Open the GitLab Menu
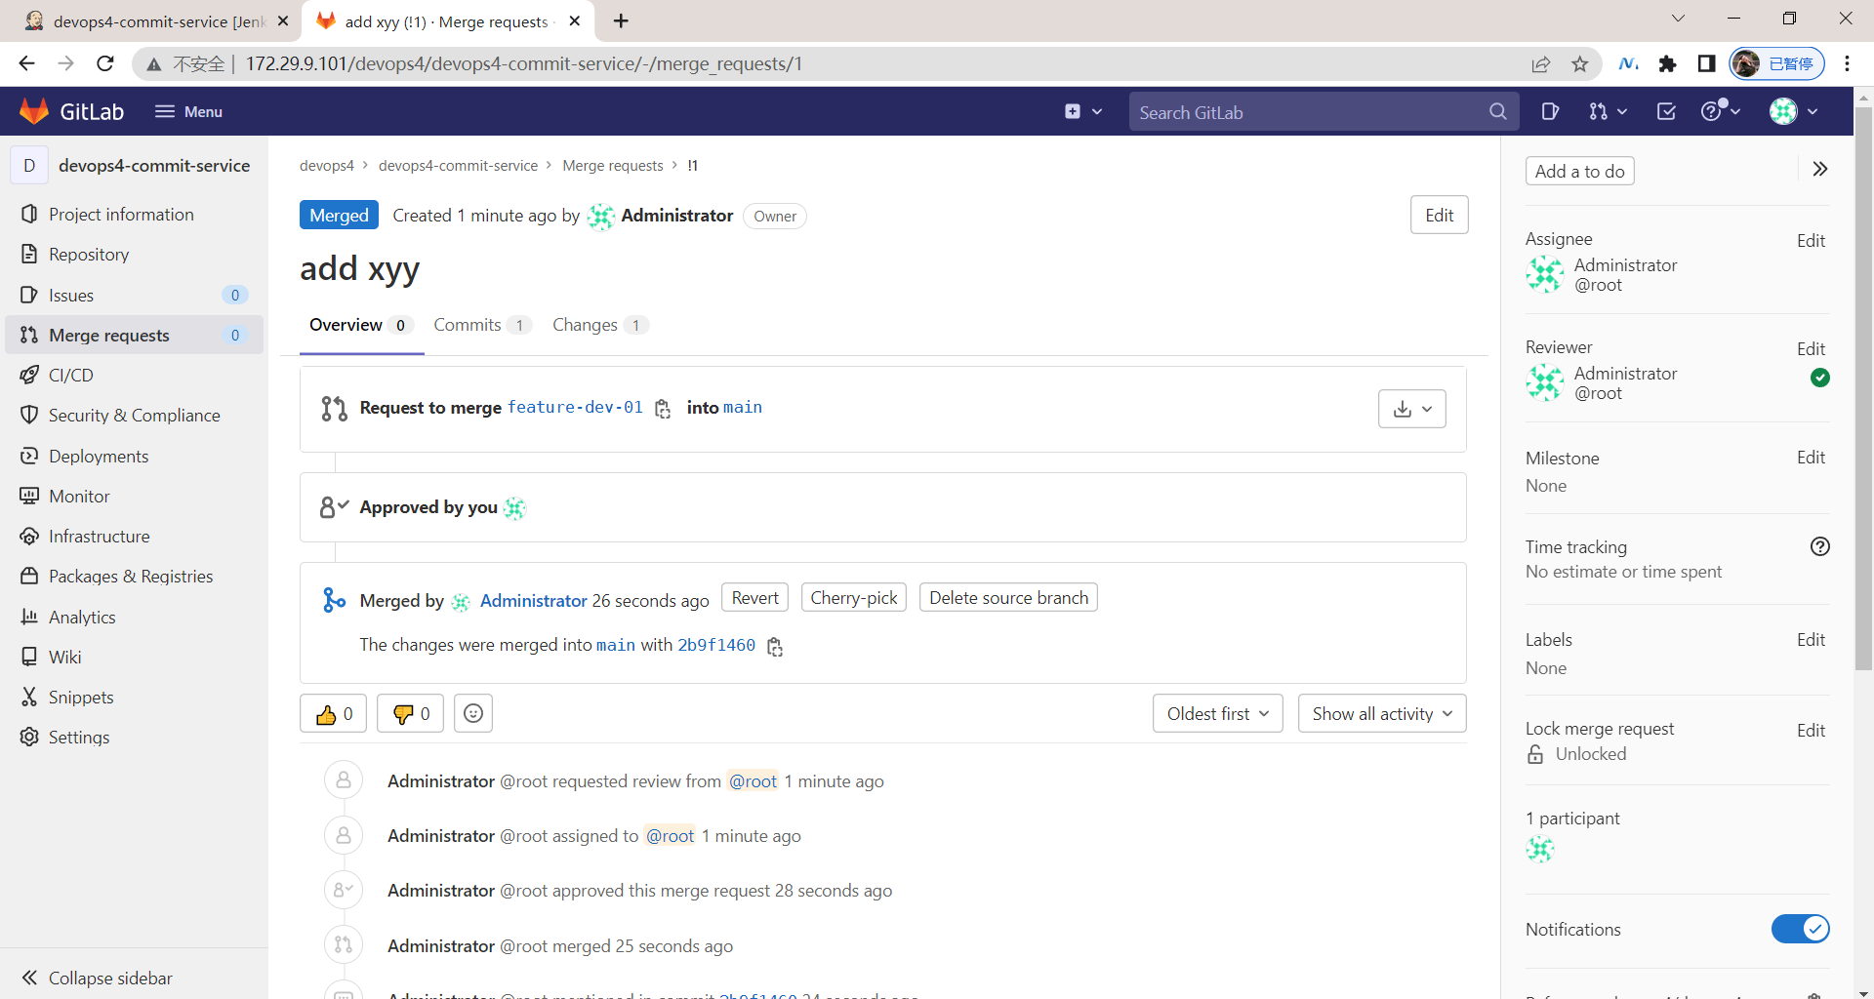Screen dimensions: 1874x999 click(x=188, y=111)
